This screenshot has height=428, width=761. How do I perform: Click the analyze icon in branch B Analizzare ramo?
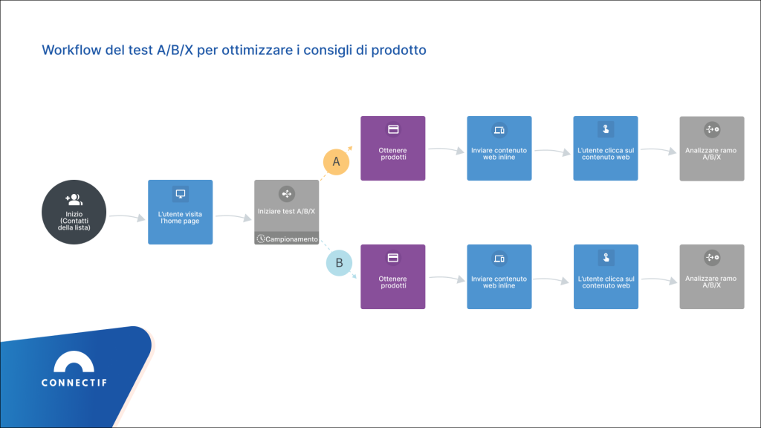pyautogui.click(x=712, y=257)
